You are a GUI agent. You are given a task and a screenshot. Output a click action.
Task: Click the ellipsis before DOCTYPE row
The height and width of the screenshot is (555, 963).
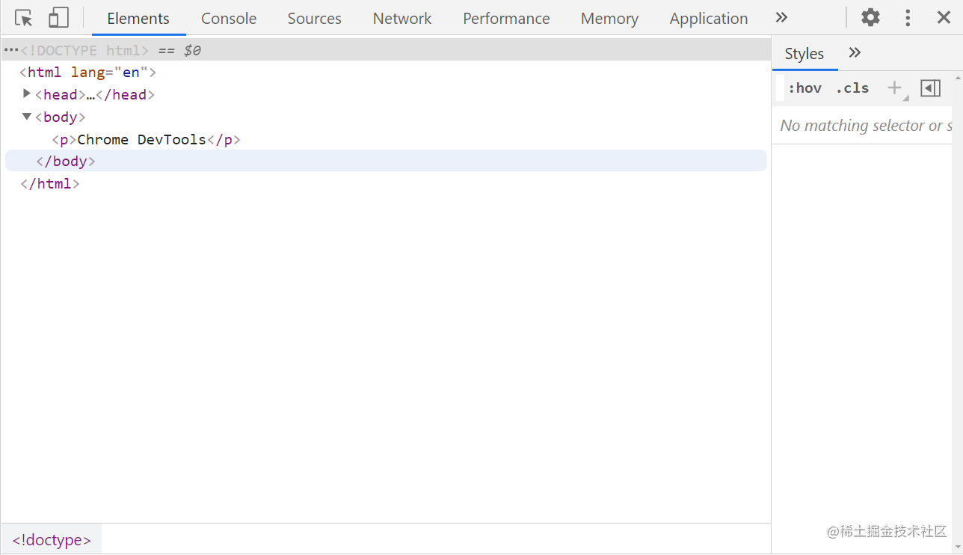(10, 50)
